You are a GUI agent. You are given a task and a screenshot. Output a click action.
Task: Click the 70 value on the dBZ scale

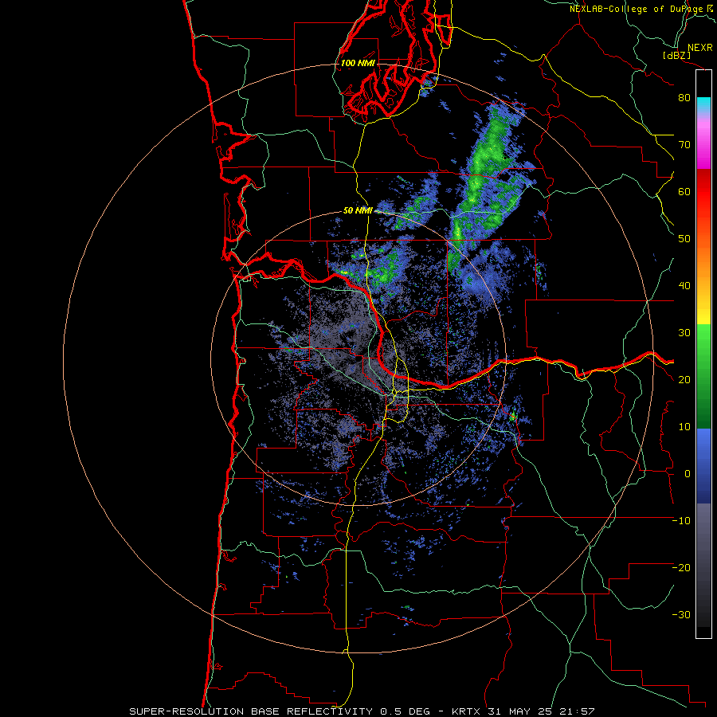pyautogui.click(x=684, y=145)
